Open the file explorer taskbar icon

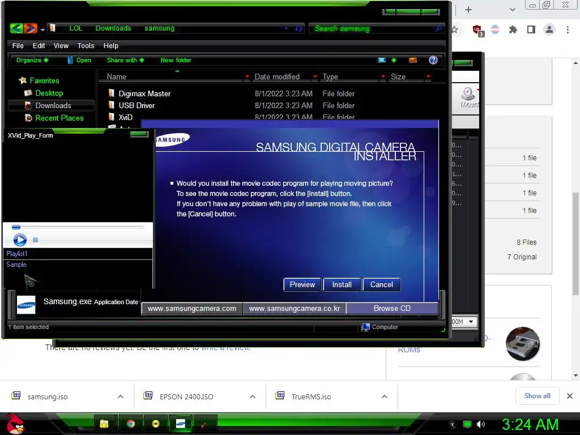104,424
